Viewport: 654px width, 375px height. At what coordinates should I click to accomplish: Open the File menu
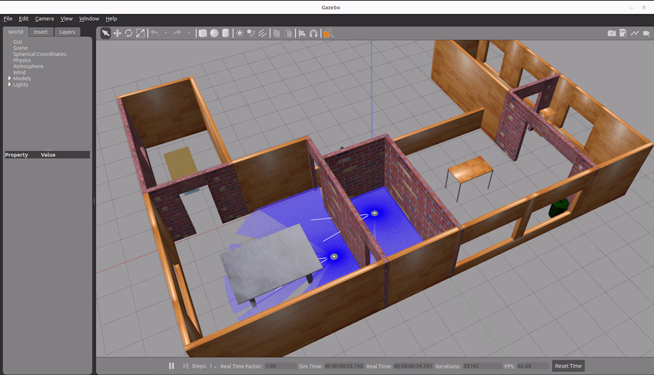[x=8, y=19]
